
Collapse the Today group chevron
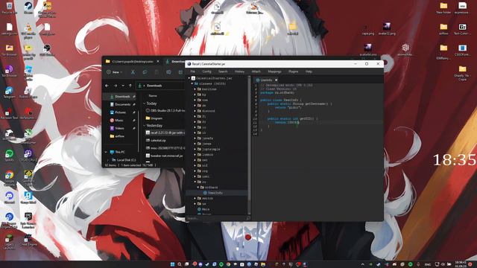144,103
